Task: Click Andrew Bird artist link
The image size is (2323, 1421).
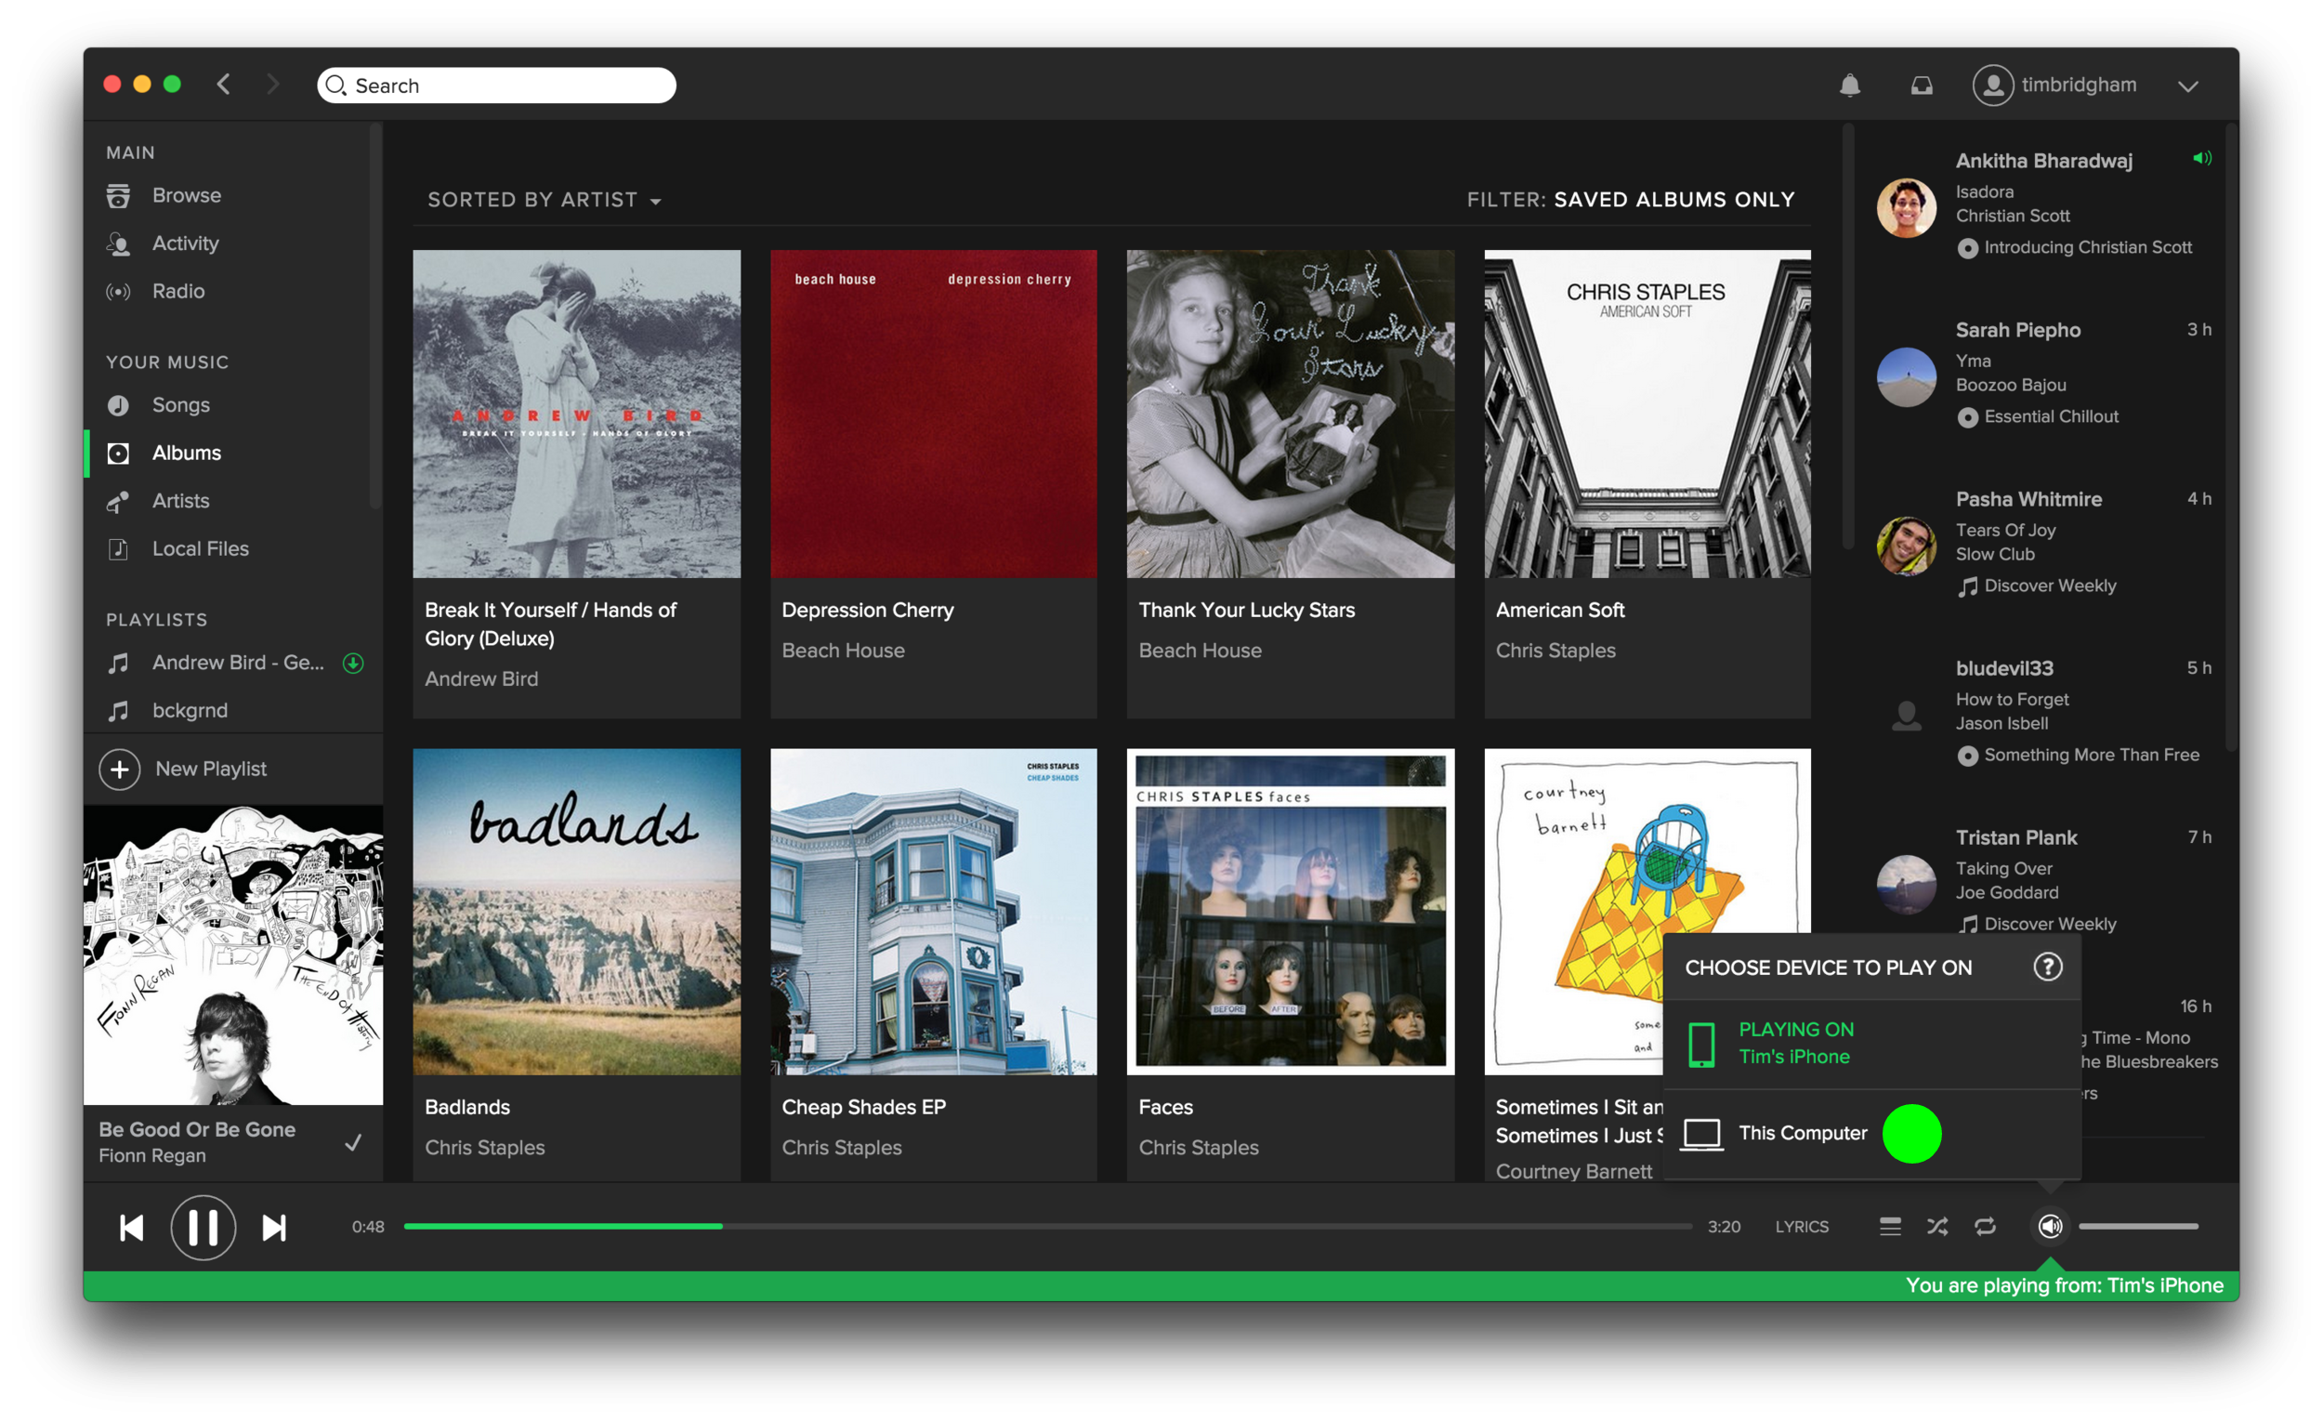Action: click(480, 679)
